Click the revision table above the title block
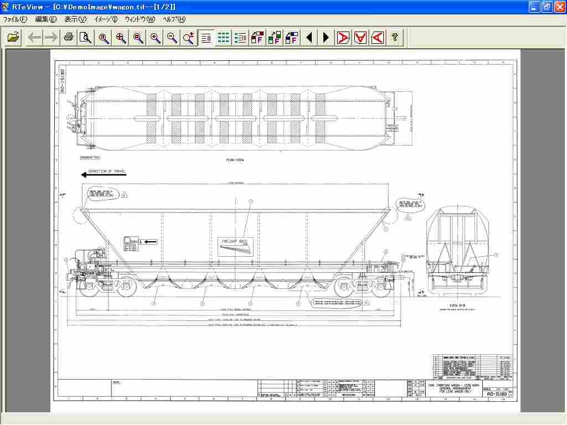Screen dimensions: 567x425 pos(473,366)
